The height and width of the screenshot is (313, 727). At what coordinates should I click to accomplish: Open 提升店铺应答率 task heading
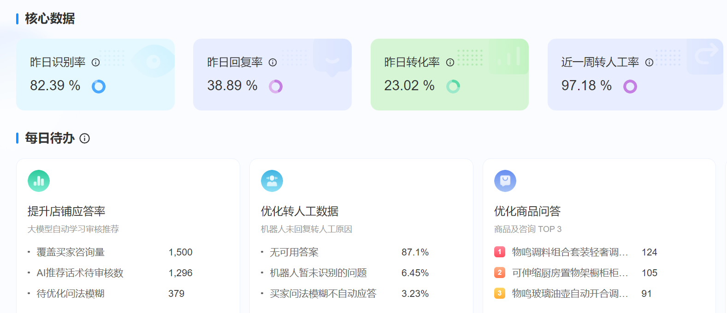[x=66, y=211]
